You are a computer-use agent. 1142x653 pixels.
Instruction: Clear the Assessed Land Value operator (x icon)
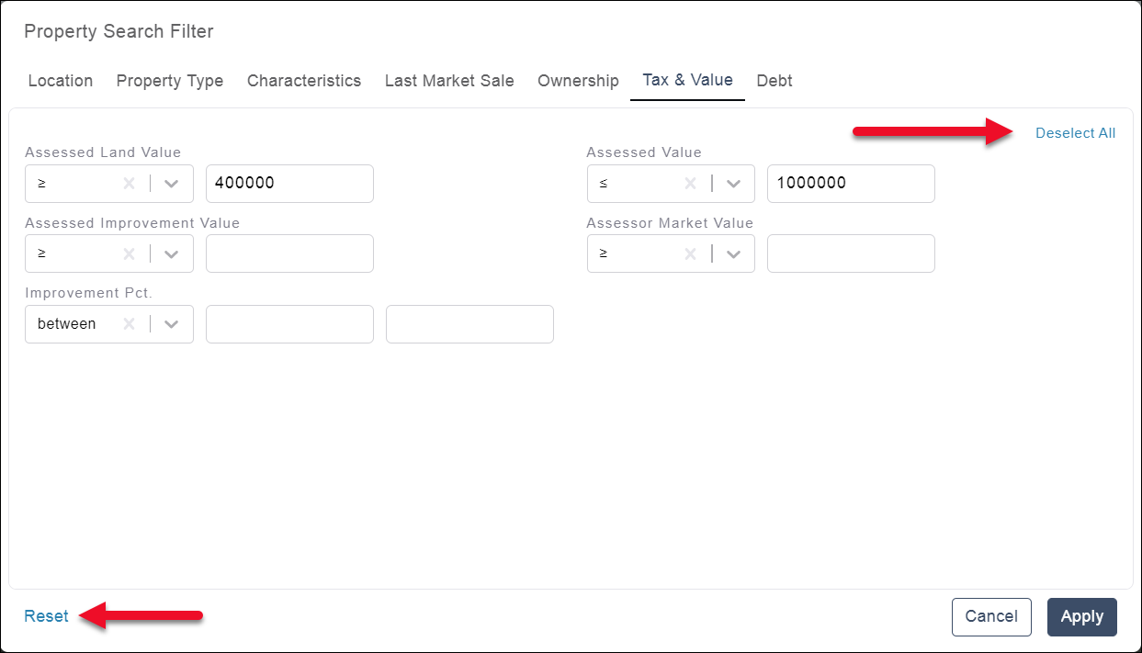click(x=130, y=184)
